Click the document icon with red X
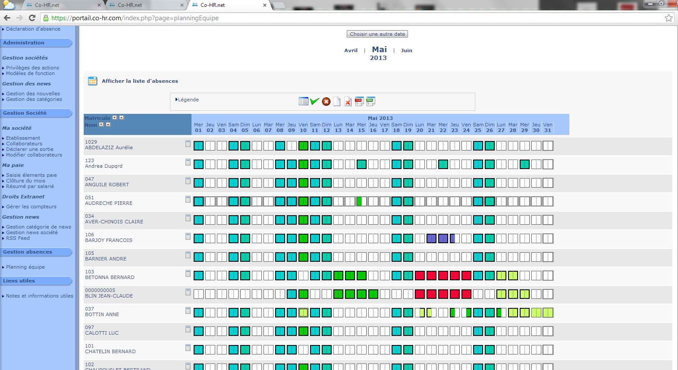 tap(348, 101)
